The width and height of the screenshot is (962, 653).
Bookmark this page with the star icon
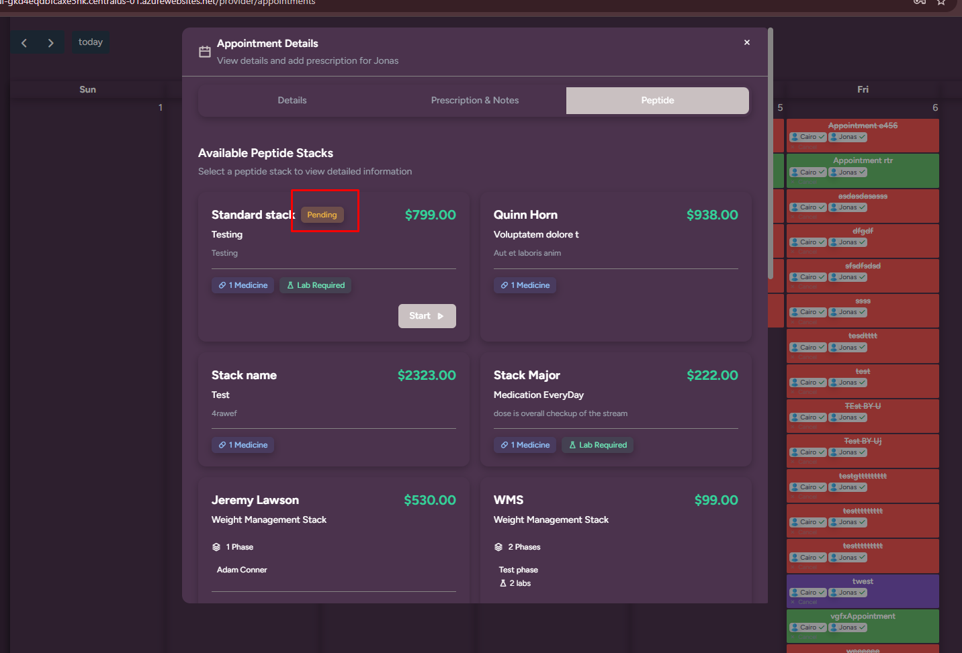point(941,2)
